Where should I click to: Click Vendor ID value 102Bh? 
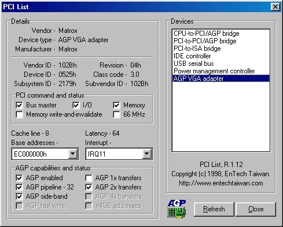(68, 65)
